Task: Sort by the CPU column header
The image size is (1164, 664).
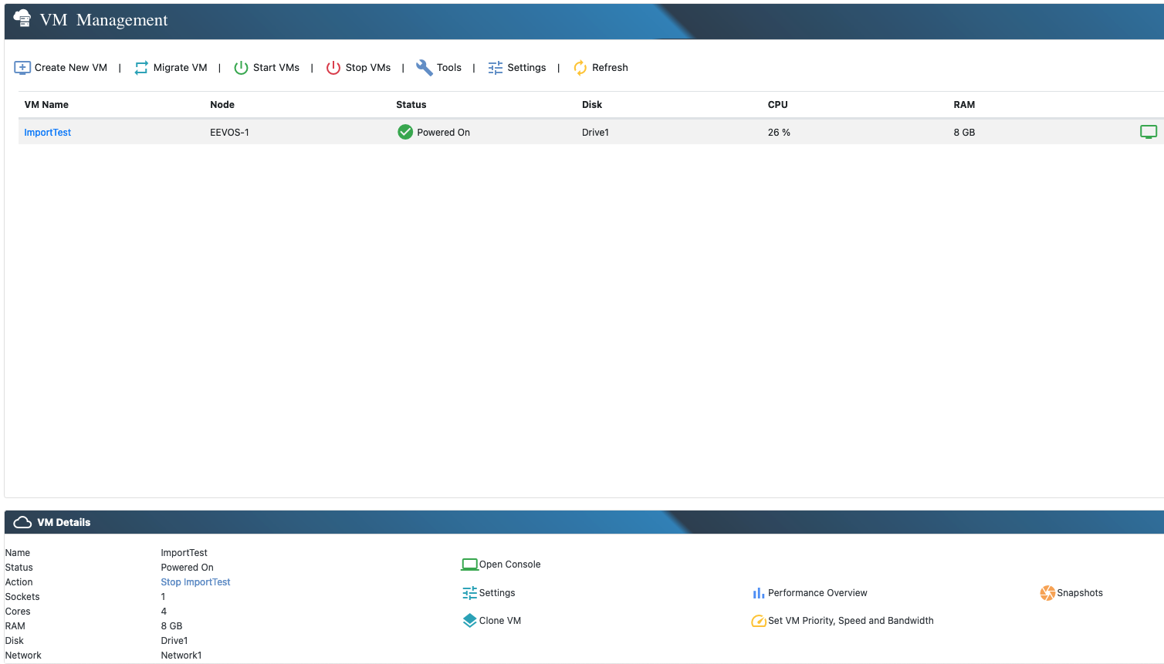Action: click(x=777, y=105)
